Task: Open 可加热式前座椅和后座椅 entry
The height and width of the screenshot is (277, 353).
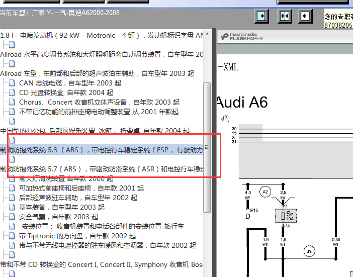Action: coord(81,188)
